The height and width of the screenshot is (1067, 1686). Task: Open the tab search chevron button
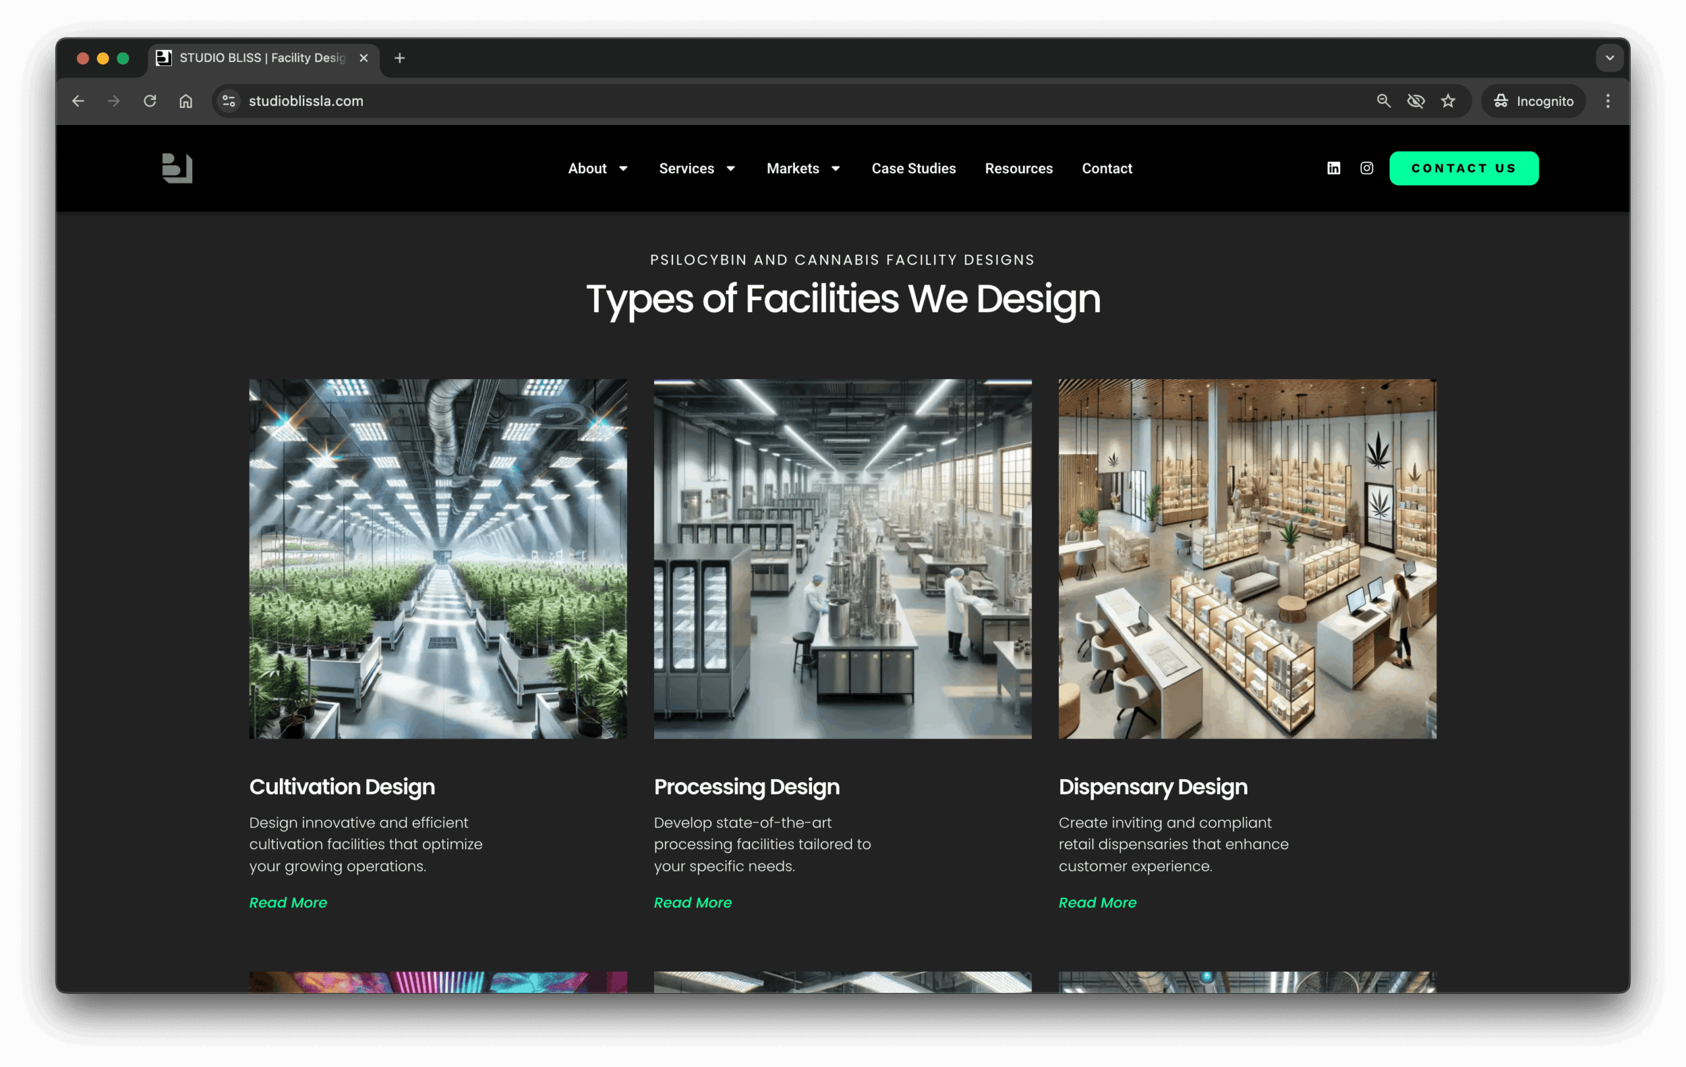(x=1609, y=58)
